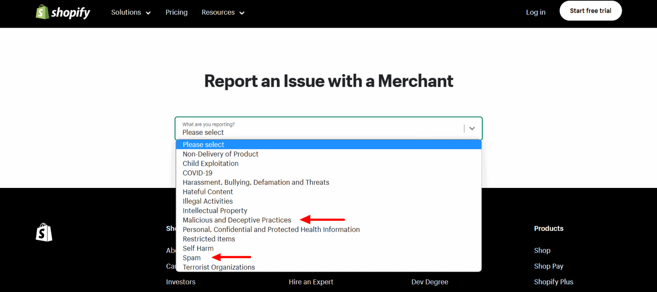Select the Restricted Items option

tap(209, 239)
